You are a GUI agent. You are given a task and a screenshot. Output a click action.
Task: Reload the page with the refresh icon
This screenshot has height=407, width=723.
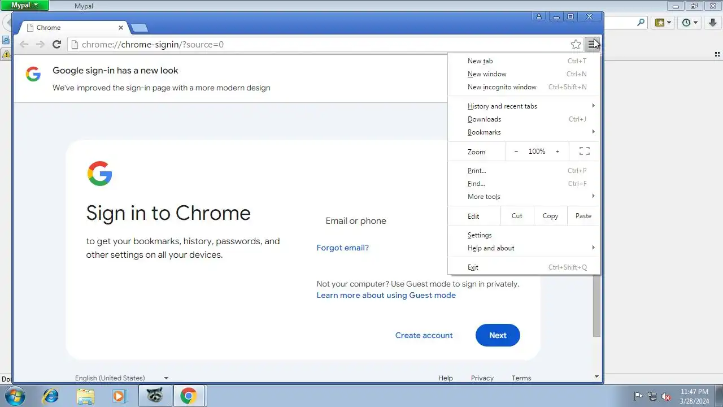tap(56, 44)
